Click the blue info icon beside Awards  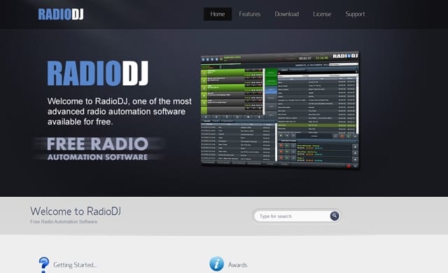tap(216, 264)
